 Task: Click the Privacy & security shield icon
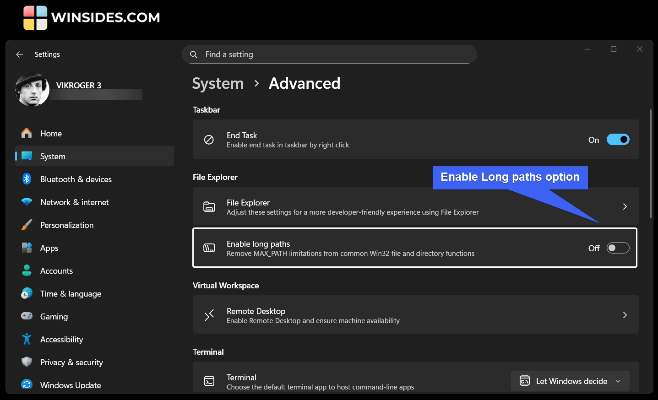tap(27, 362)
